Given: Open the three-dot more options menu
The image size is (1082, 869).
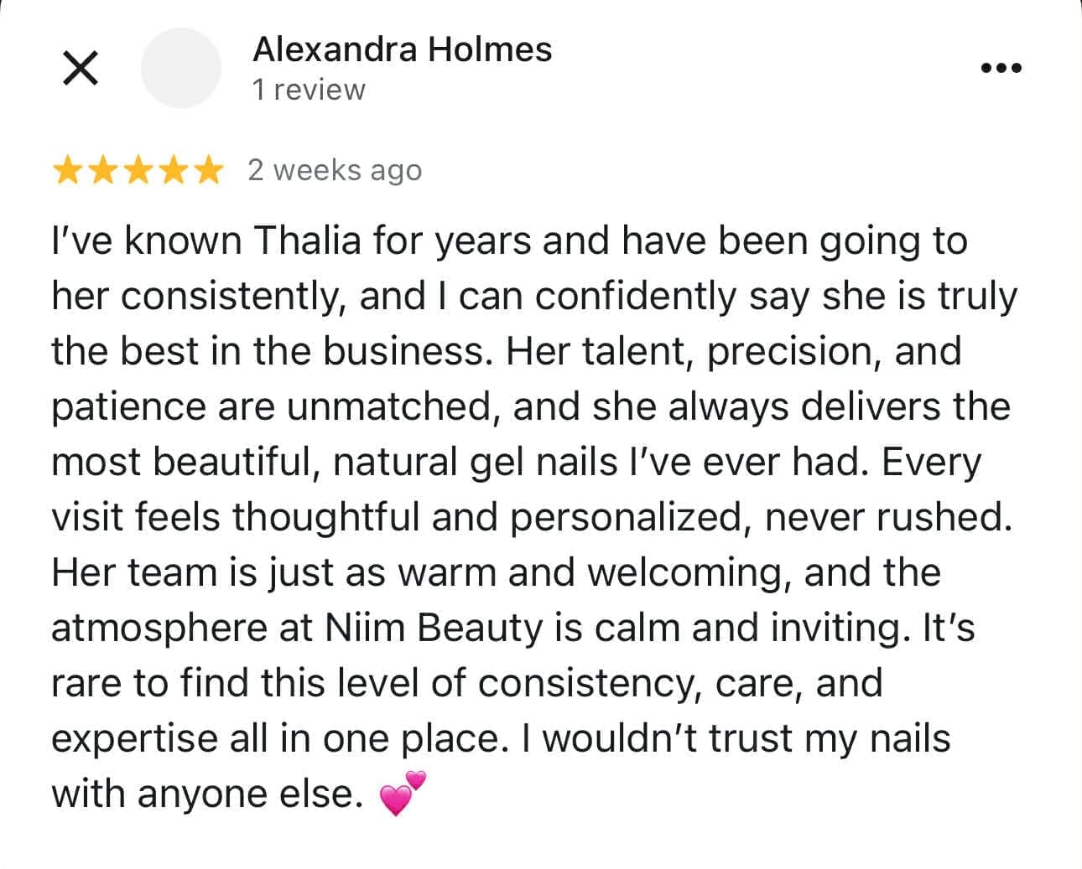Looking at the screenshot, I should (x=1001, y=68).
